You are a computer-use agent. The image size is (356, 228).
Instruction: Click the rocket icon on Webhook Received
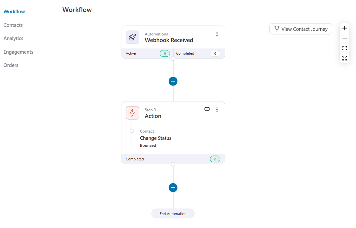tap(132, 37)
